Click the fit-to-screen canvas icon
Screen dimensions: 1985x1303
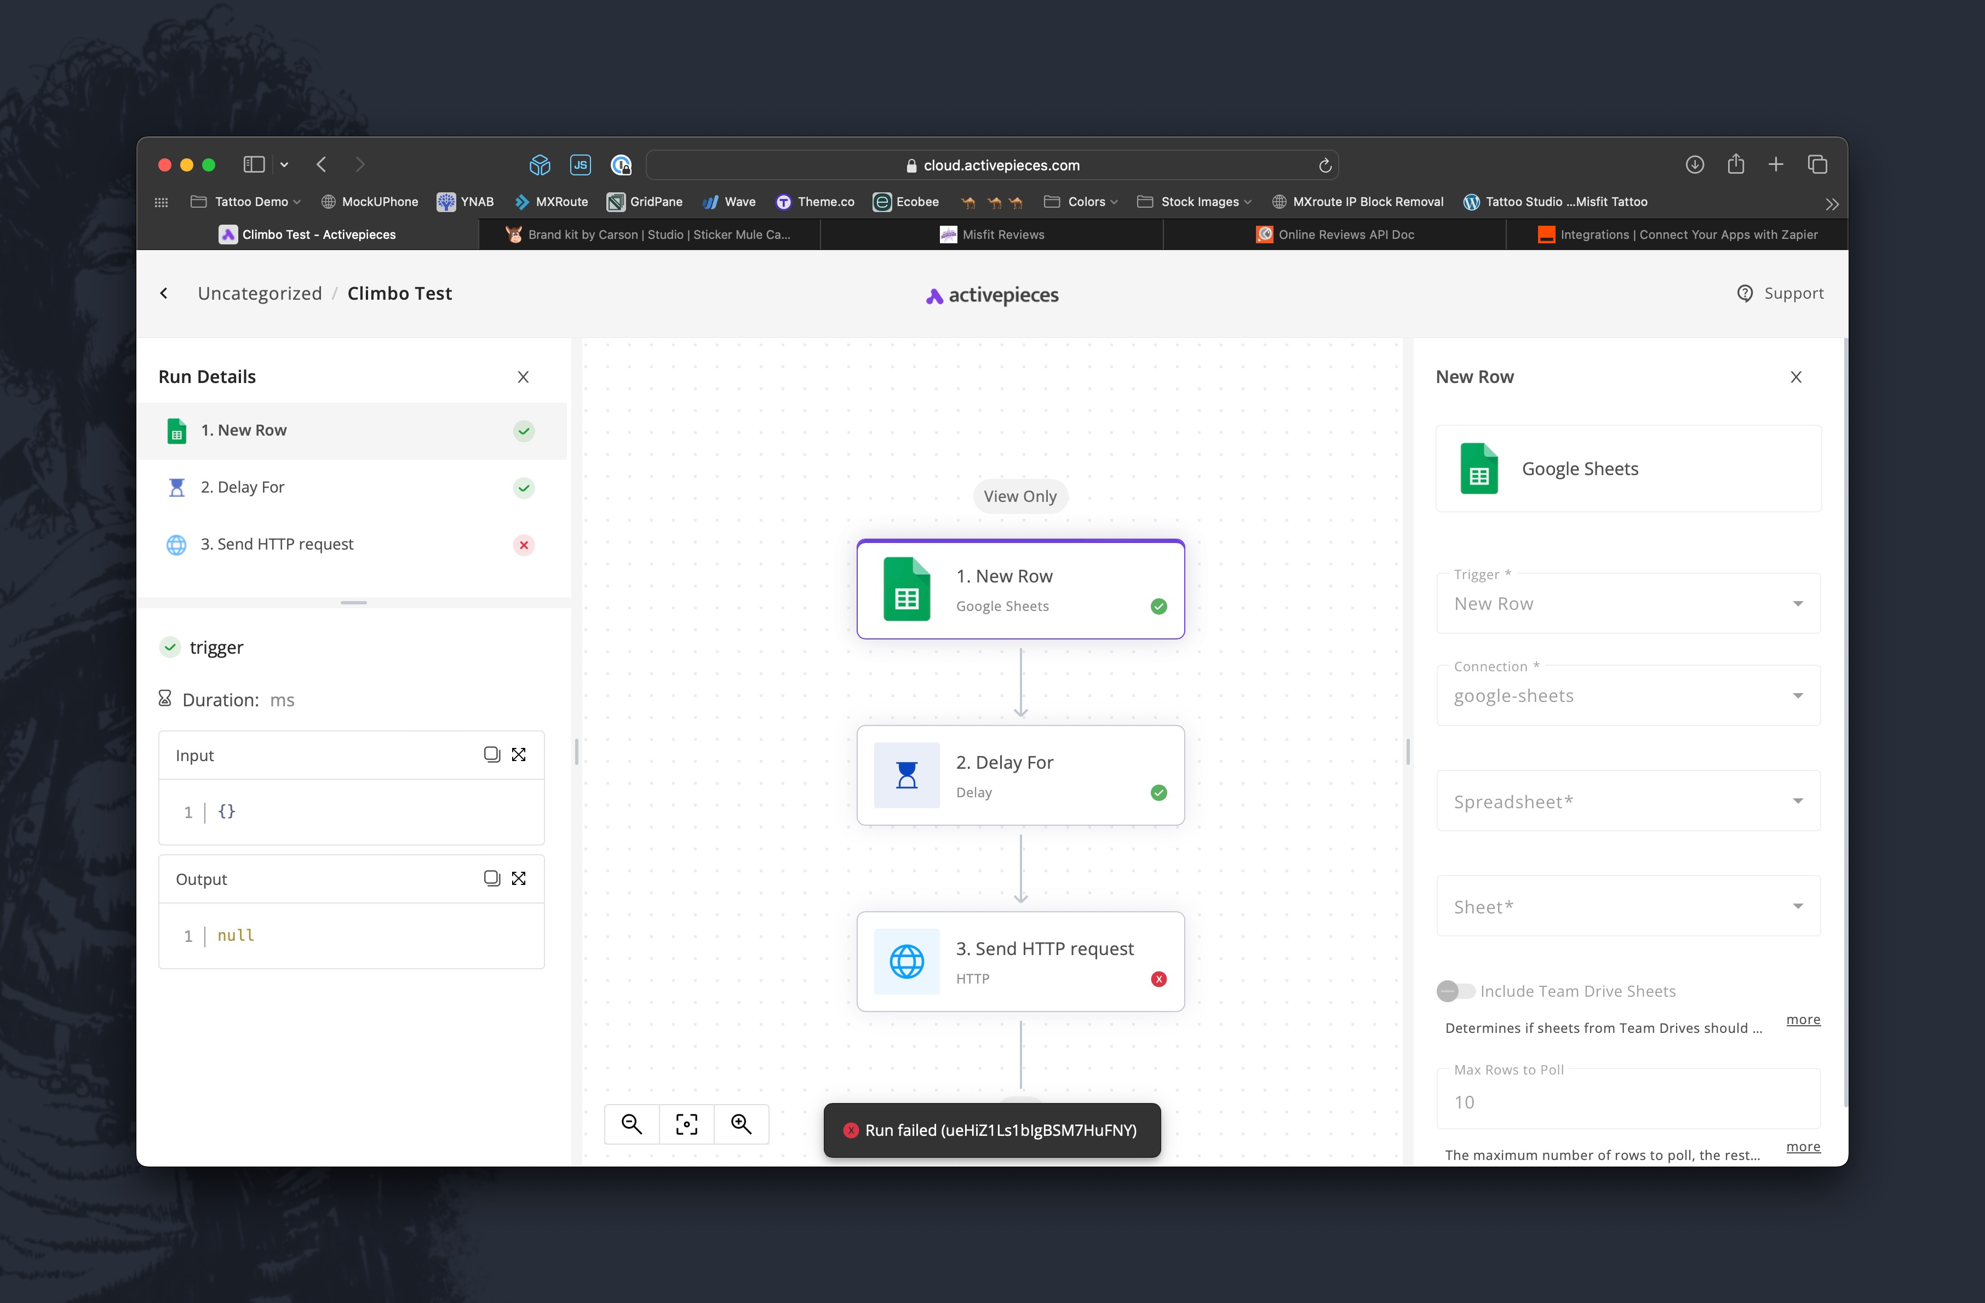point(686,1124)
